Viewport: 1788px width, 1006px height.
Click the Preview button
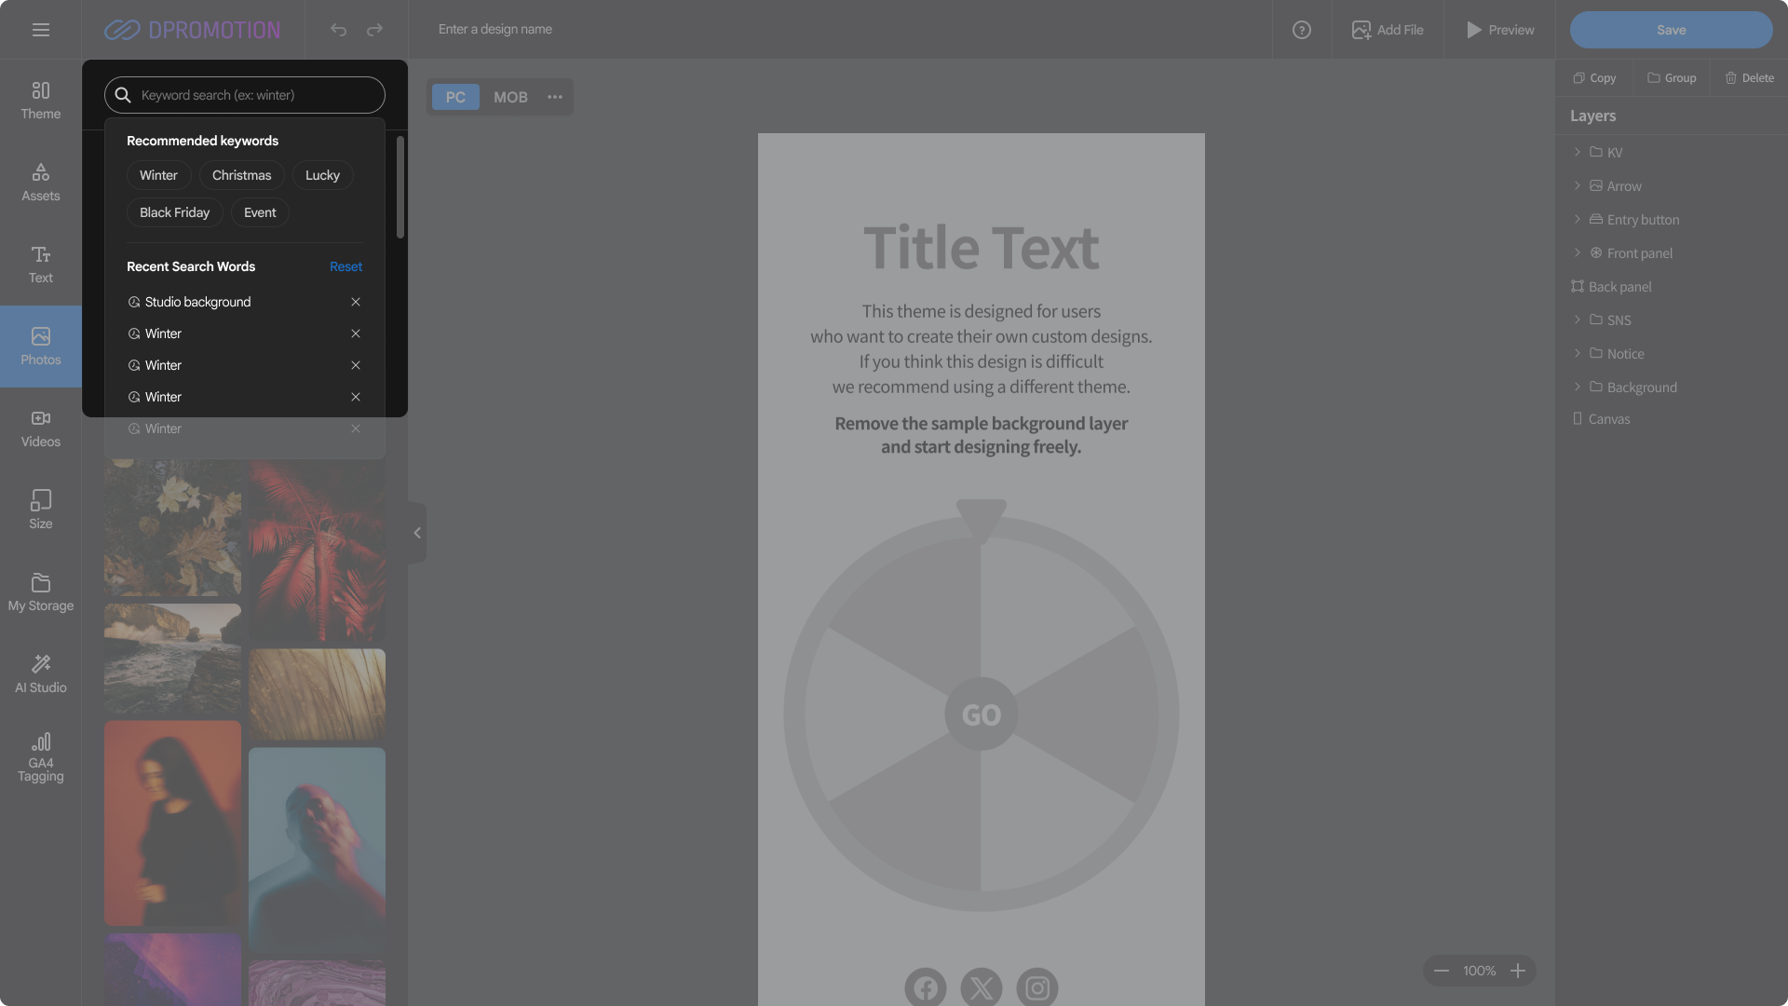1500,30
